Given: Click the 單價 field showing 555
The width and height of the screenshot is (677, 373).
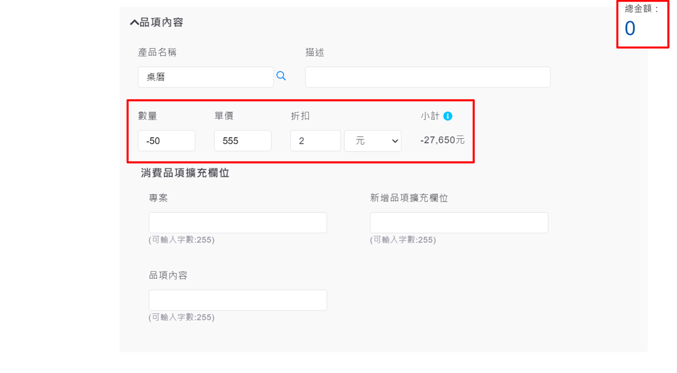Looking at the screenshot, I should coord(243,141).
